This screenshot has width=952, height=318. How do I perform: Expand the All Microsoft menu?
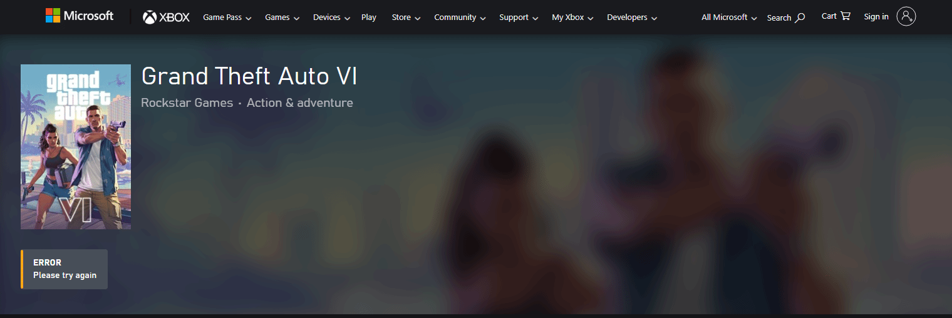pos(729,17)
